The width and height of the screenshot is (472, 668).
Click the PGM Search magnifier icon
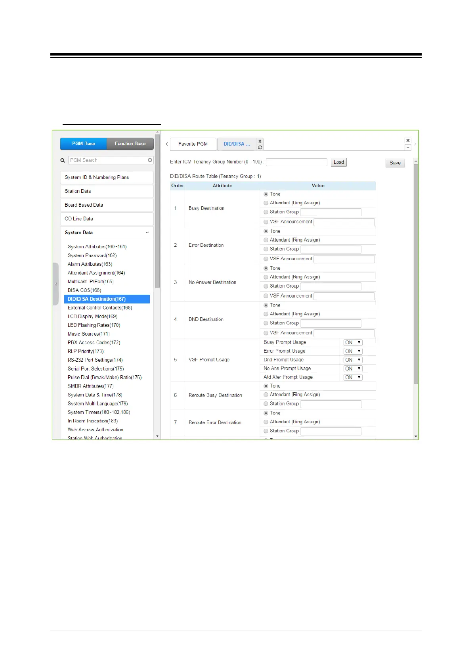pos(63,160)
